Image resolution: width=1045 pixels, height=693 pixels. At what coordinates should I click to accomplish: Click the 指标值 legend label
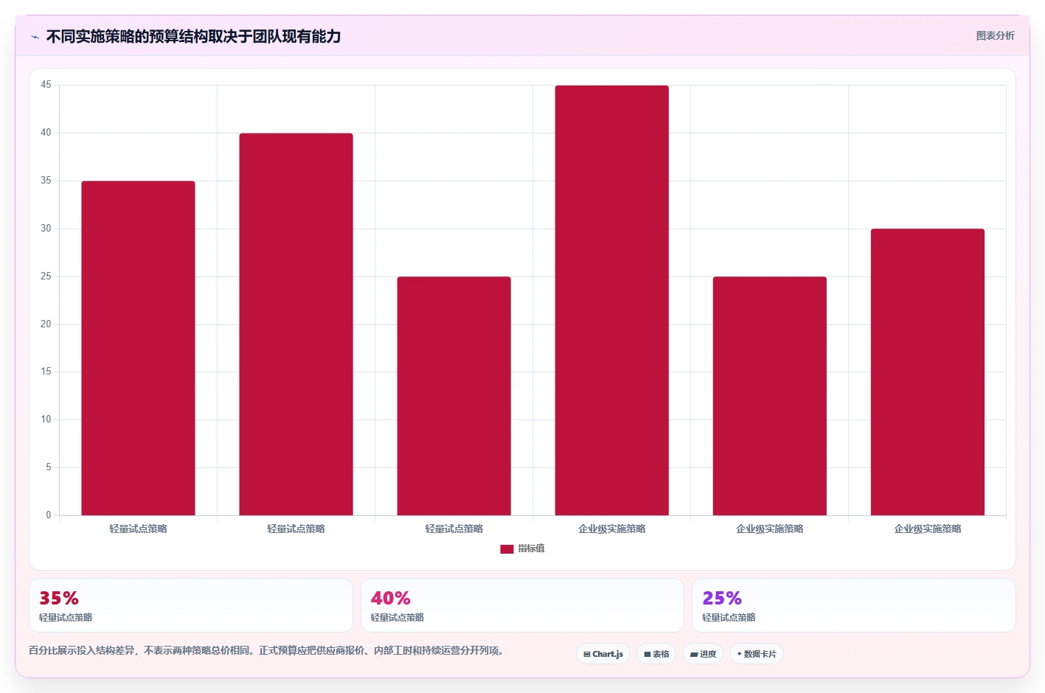(x=531, y=549)
